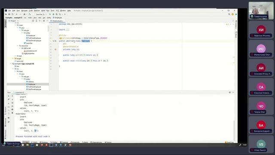275x155 pixels.
Task: Click the gutter icon beside private long id
Action: [x=55, y=50]
